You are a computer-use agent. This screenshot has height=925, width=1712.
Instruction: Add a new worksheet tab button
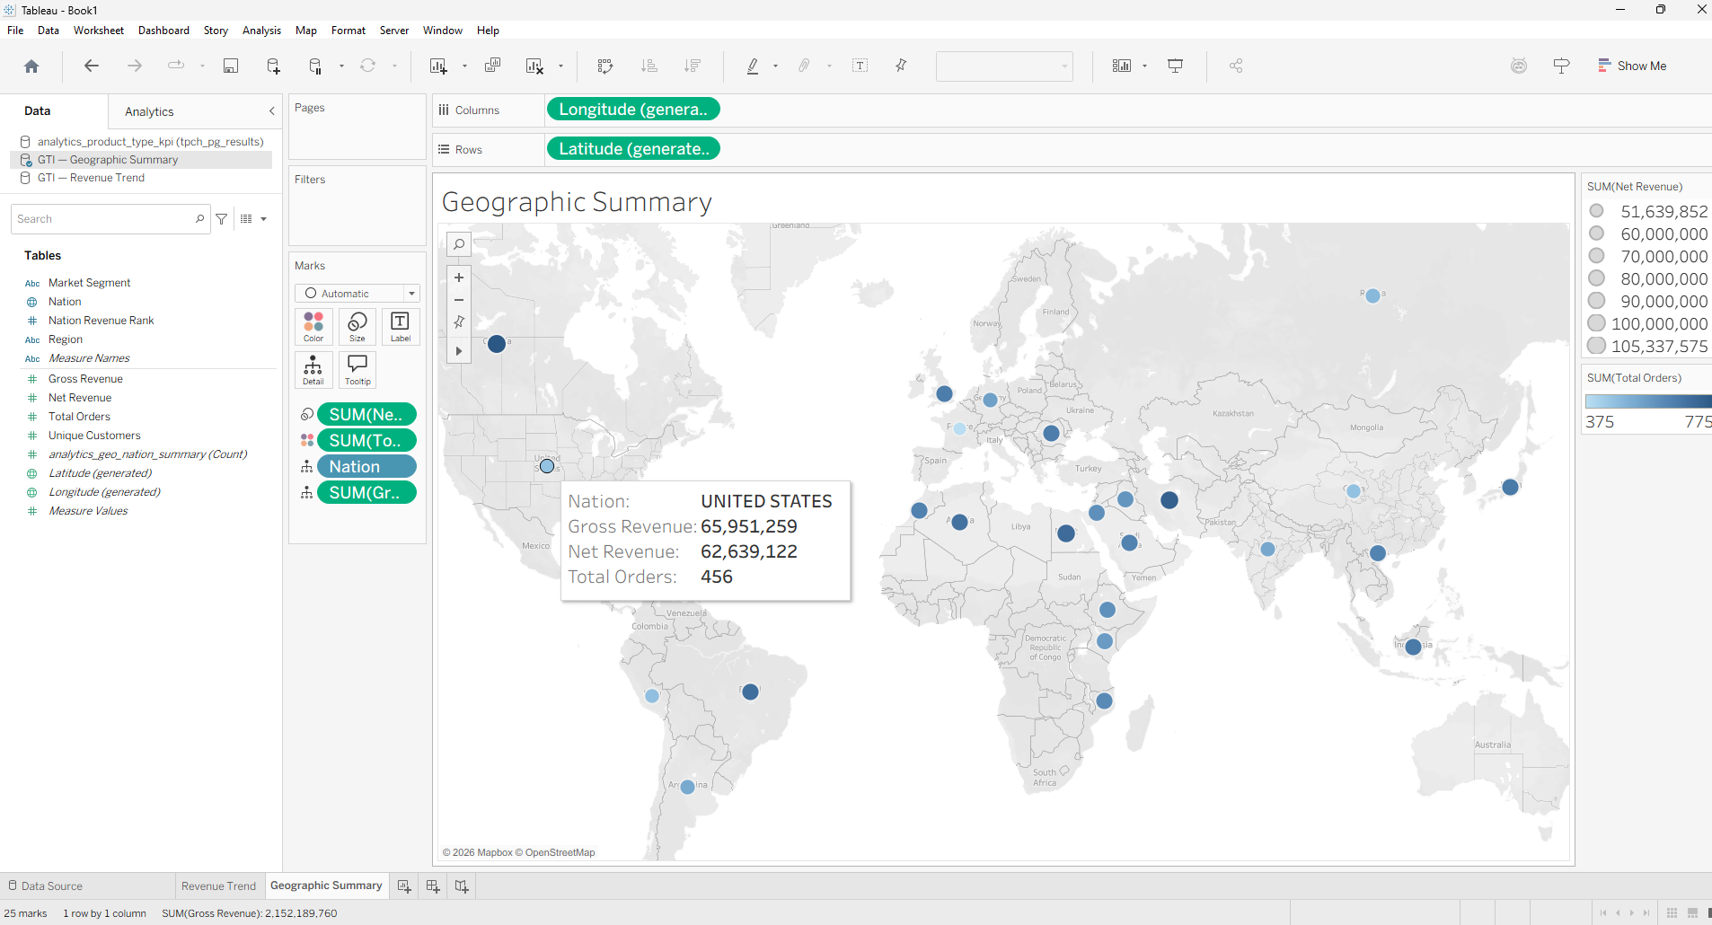point(404,886)
